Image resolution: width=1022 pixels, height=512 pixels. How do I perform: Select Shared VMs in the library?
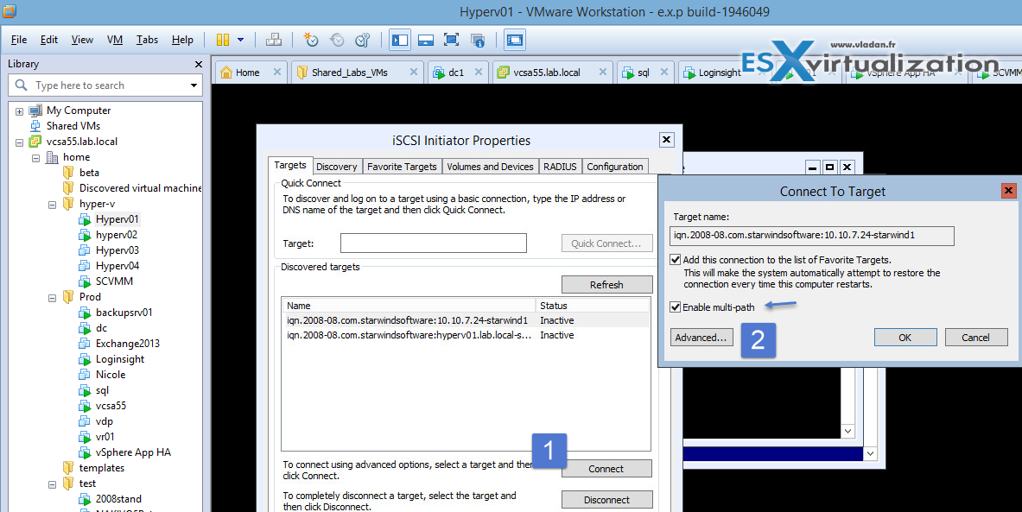[73, 126]
